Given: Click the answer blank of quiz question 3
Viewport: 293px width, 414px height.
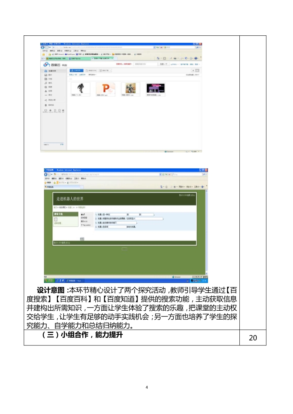Looking at the screenshot, I should click(x=126, y=223).
